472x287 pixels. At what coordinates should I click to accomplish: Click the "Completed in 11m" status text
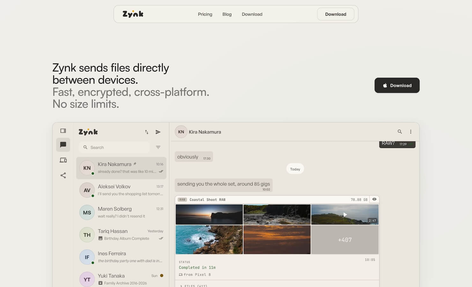tap(197, 268)
